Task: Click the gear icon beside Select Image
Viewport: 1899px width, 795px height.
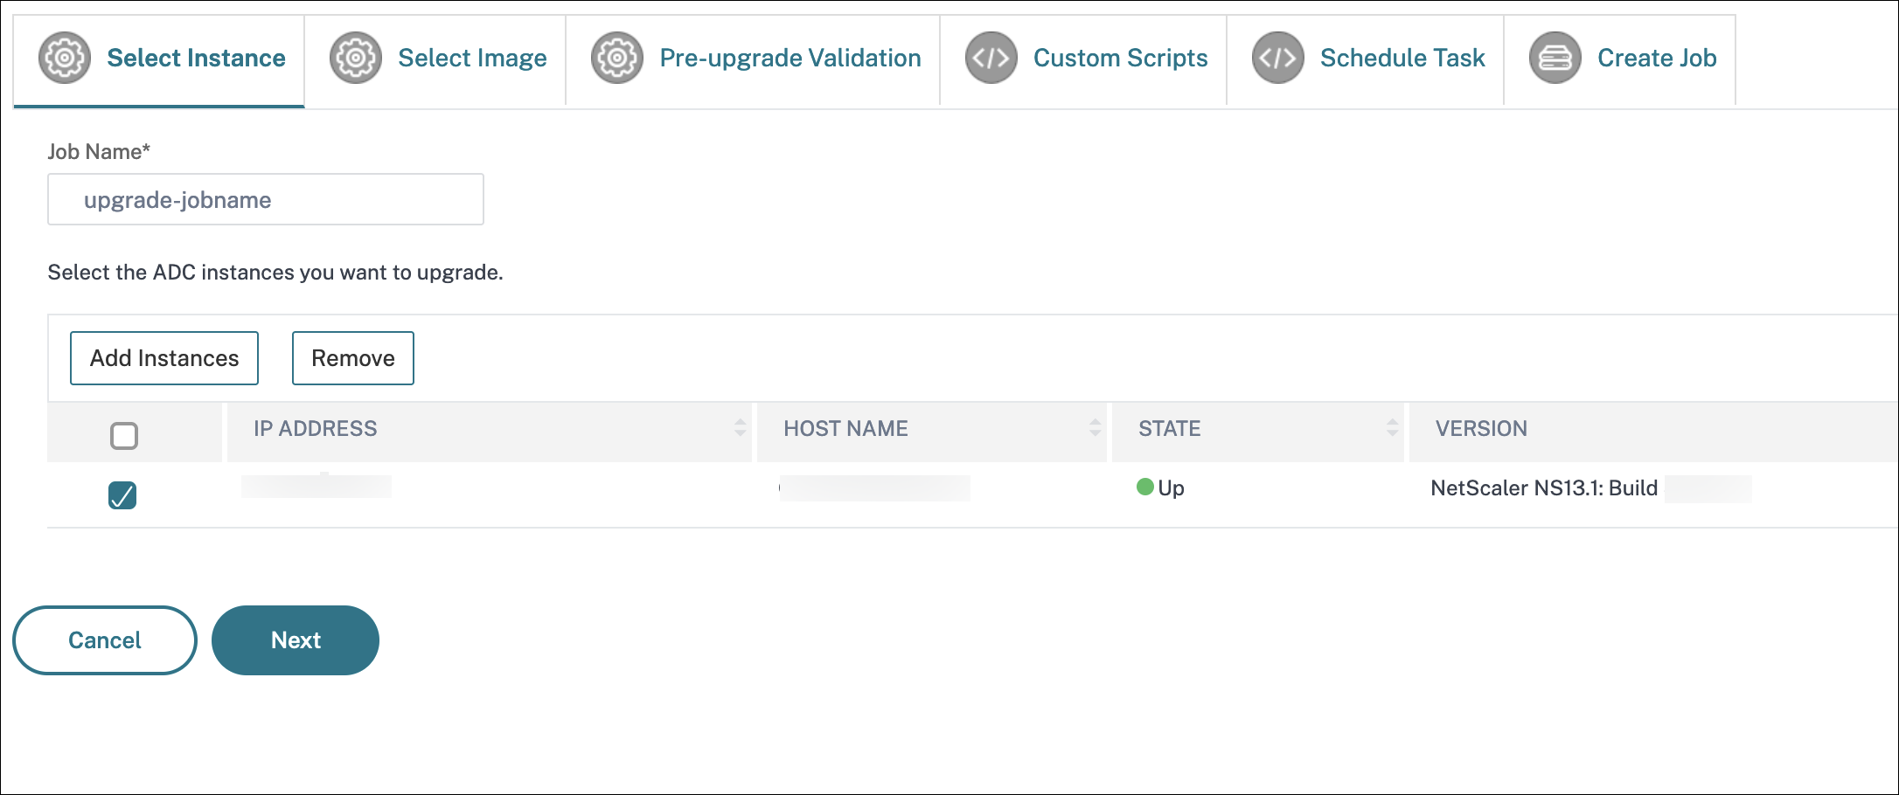Action: click(356, 58)
